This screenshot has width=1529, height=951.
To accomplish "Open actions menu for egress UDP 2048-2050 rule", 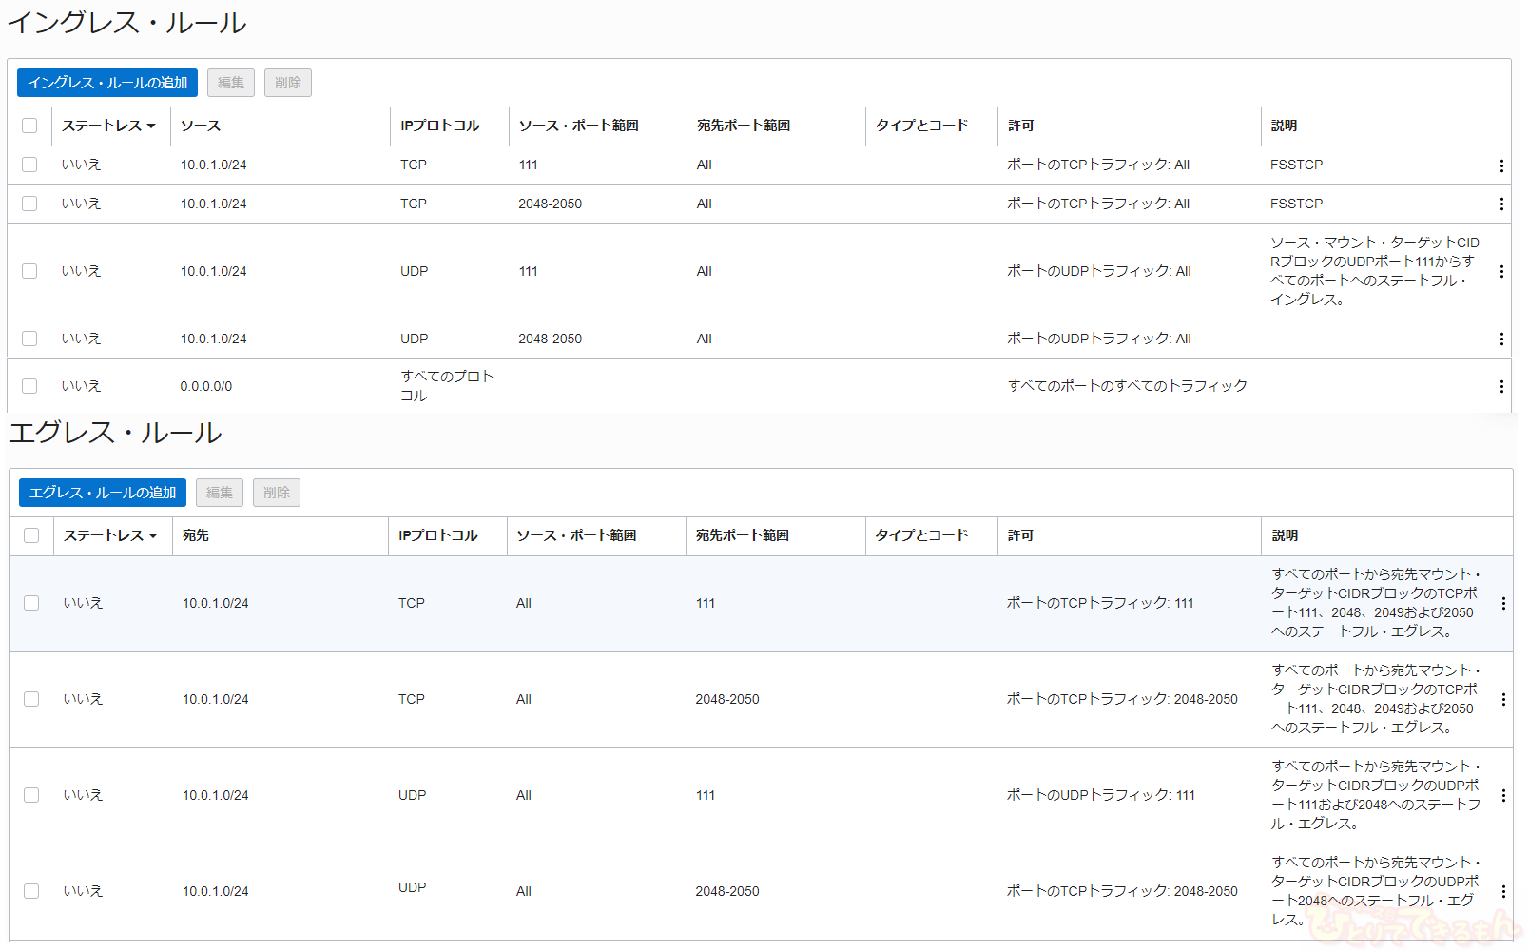I will click(x=1503, y=892).
